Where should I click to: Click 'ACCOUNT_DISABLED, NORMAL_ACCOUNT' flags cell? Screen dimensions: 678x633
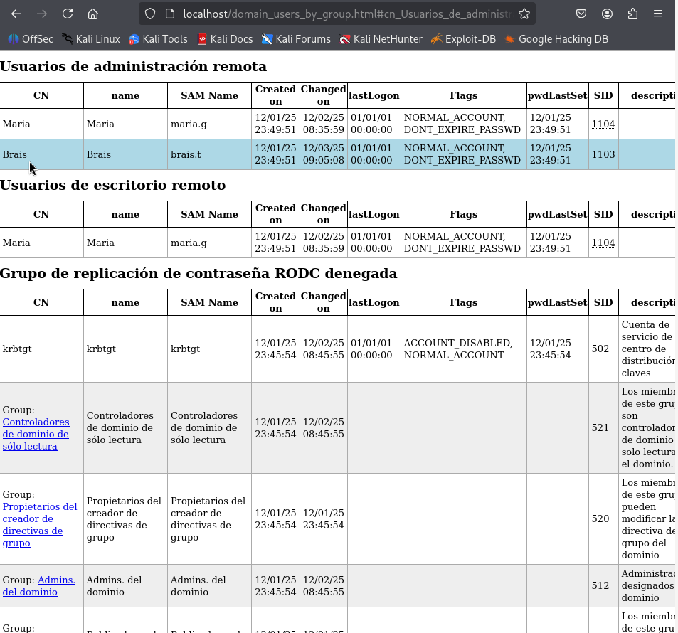pos(464,349)
